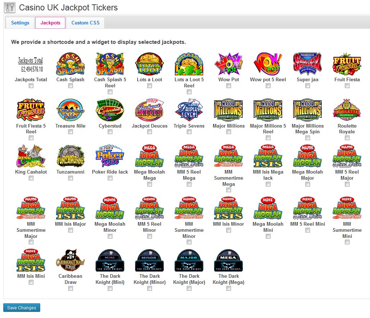
Task: Click the Major Millions logo icon
Action: click(228, 110)
